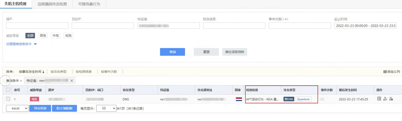Focus the 源IP input field
This screenshot has width=402, height=121.
click(37, 26)
